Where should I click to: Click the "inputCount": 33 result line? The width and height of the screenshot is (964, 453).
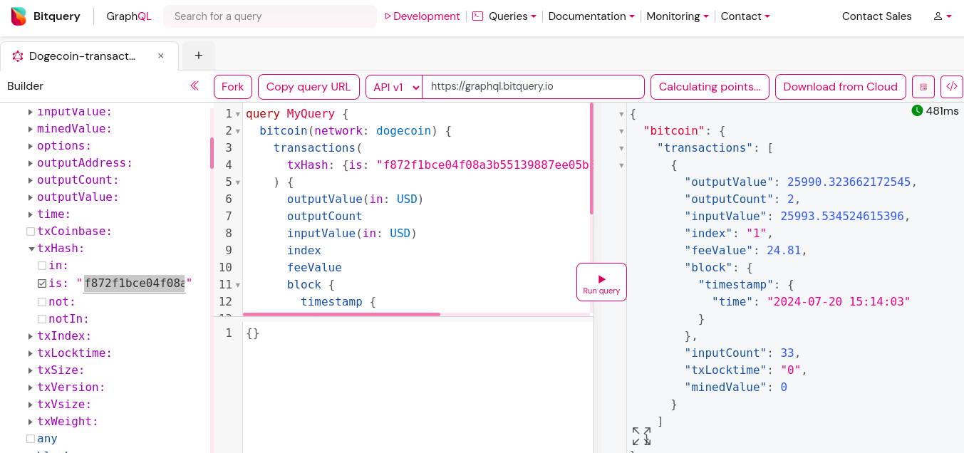pyautogui.click(x=742, y=353)
